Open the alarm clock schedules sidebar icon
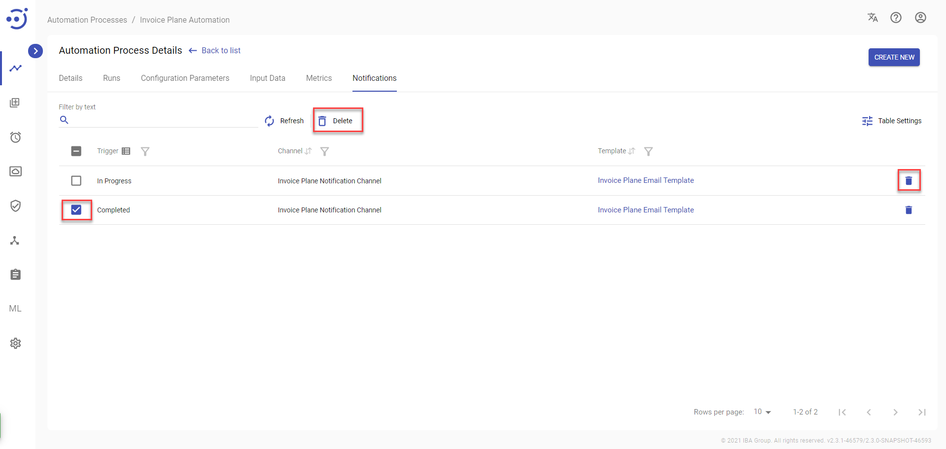The width and height of the screenshot is (946, 449). [15, 137]
